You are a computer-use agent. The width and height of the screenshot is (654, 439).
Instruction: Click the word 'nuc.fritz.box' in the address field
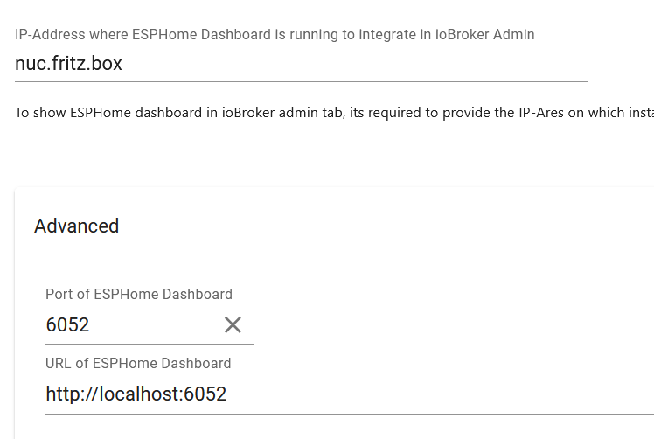point(68,64)
